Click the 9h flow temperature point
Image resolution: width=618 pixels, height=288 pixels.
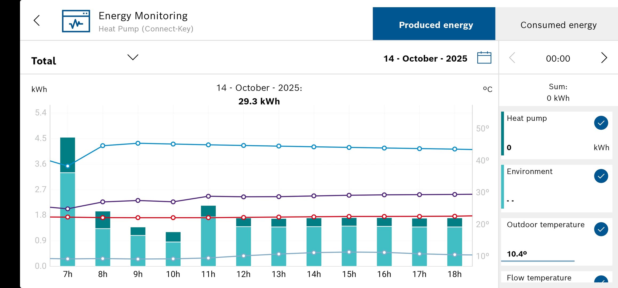pos(138,143)
